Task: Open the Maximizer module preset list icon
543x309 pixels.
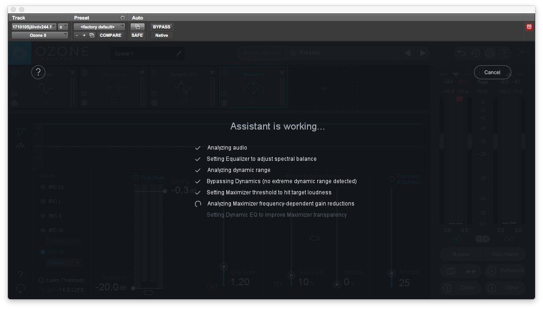Action: click(x=224, y=94)
